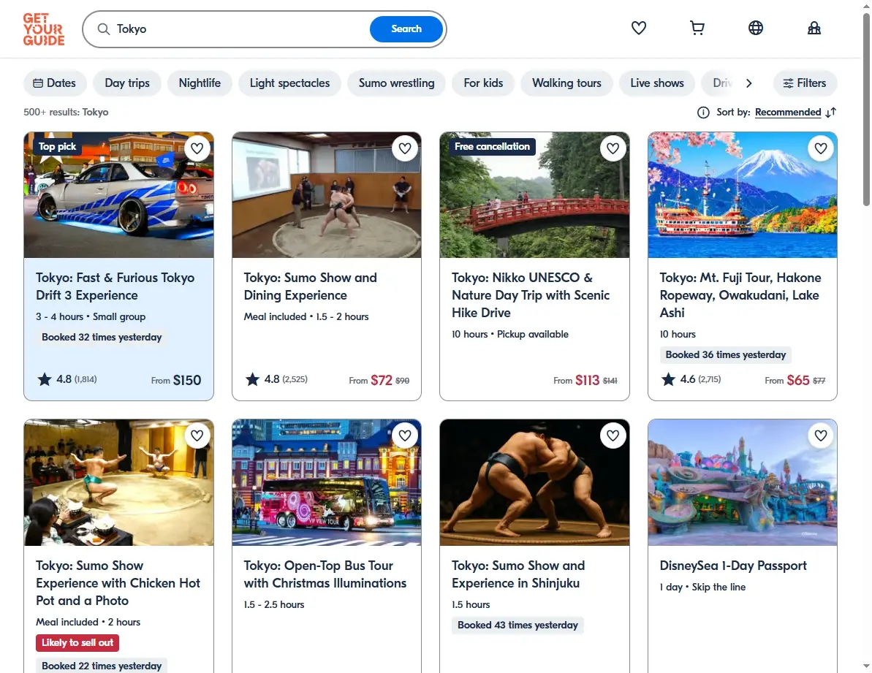
Task: Favorite the Nikko UNESCO Day Trip card
Action: point(613,148)
